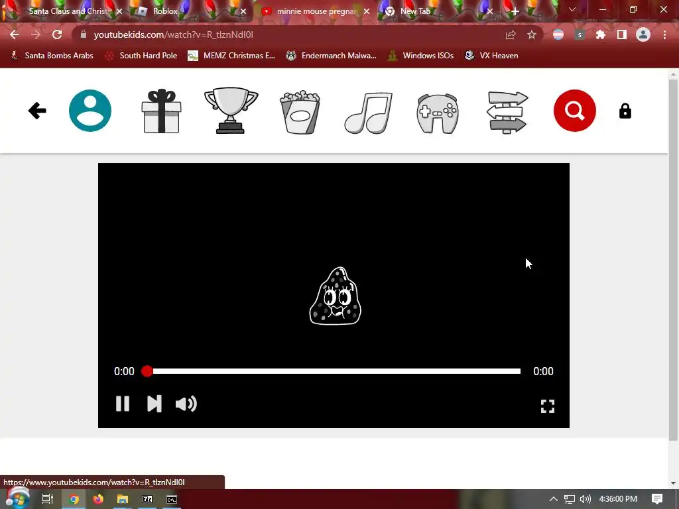Screen dimensions: 679x509
Task: Toggle the Chrome side panel icon
Action: pyautogui.click(x=622, y=34)
